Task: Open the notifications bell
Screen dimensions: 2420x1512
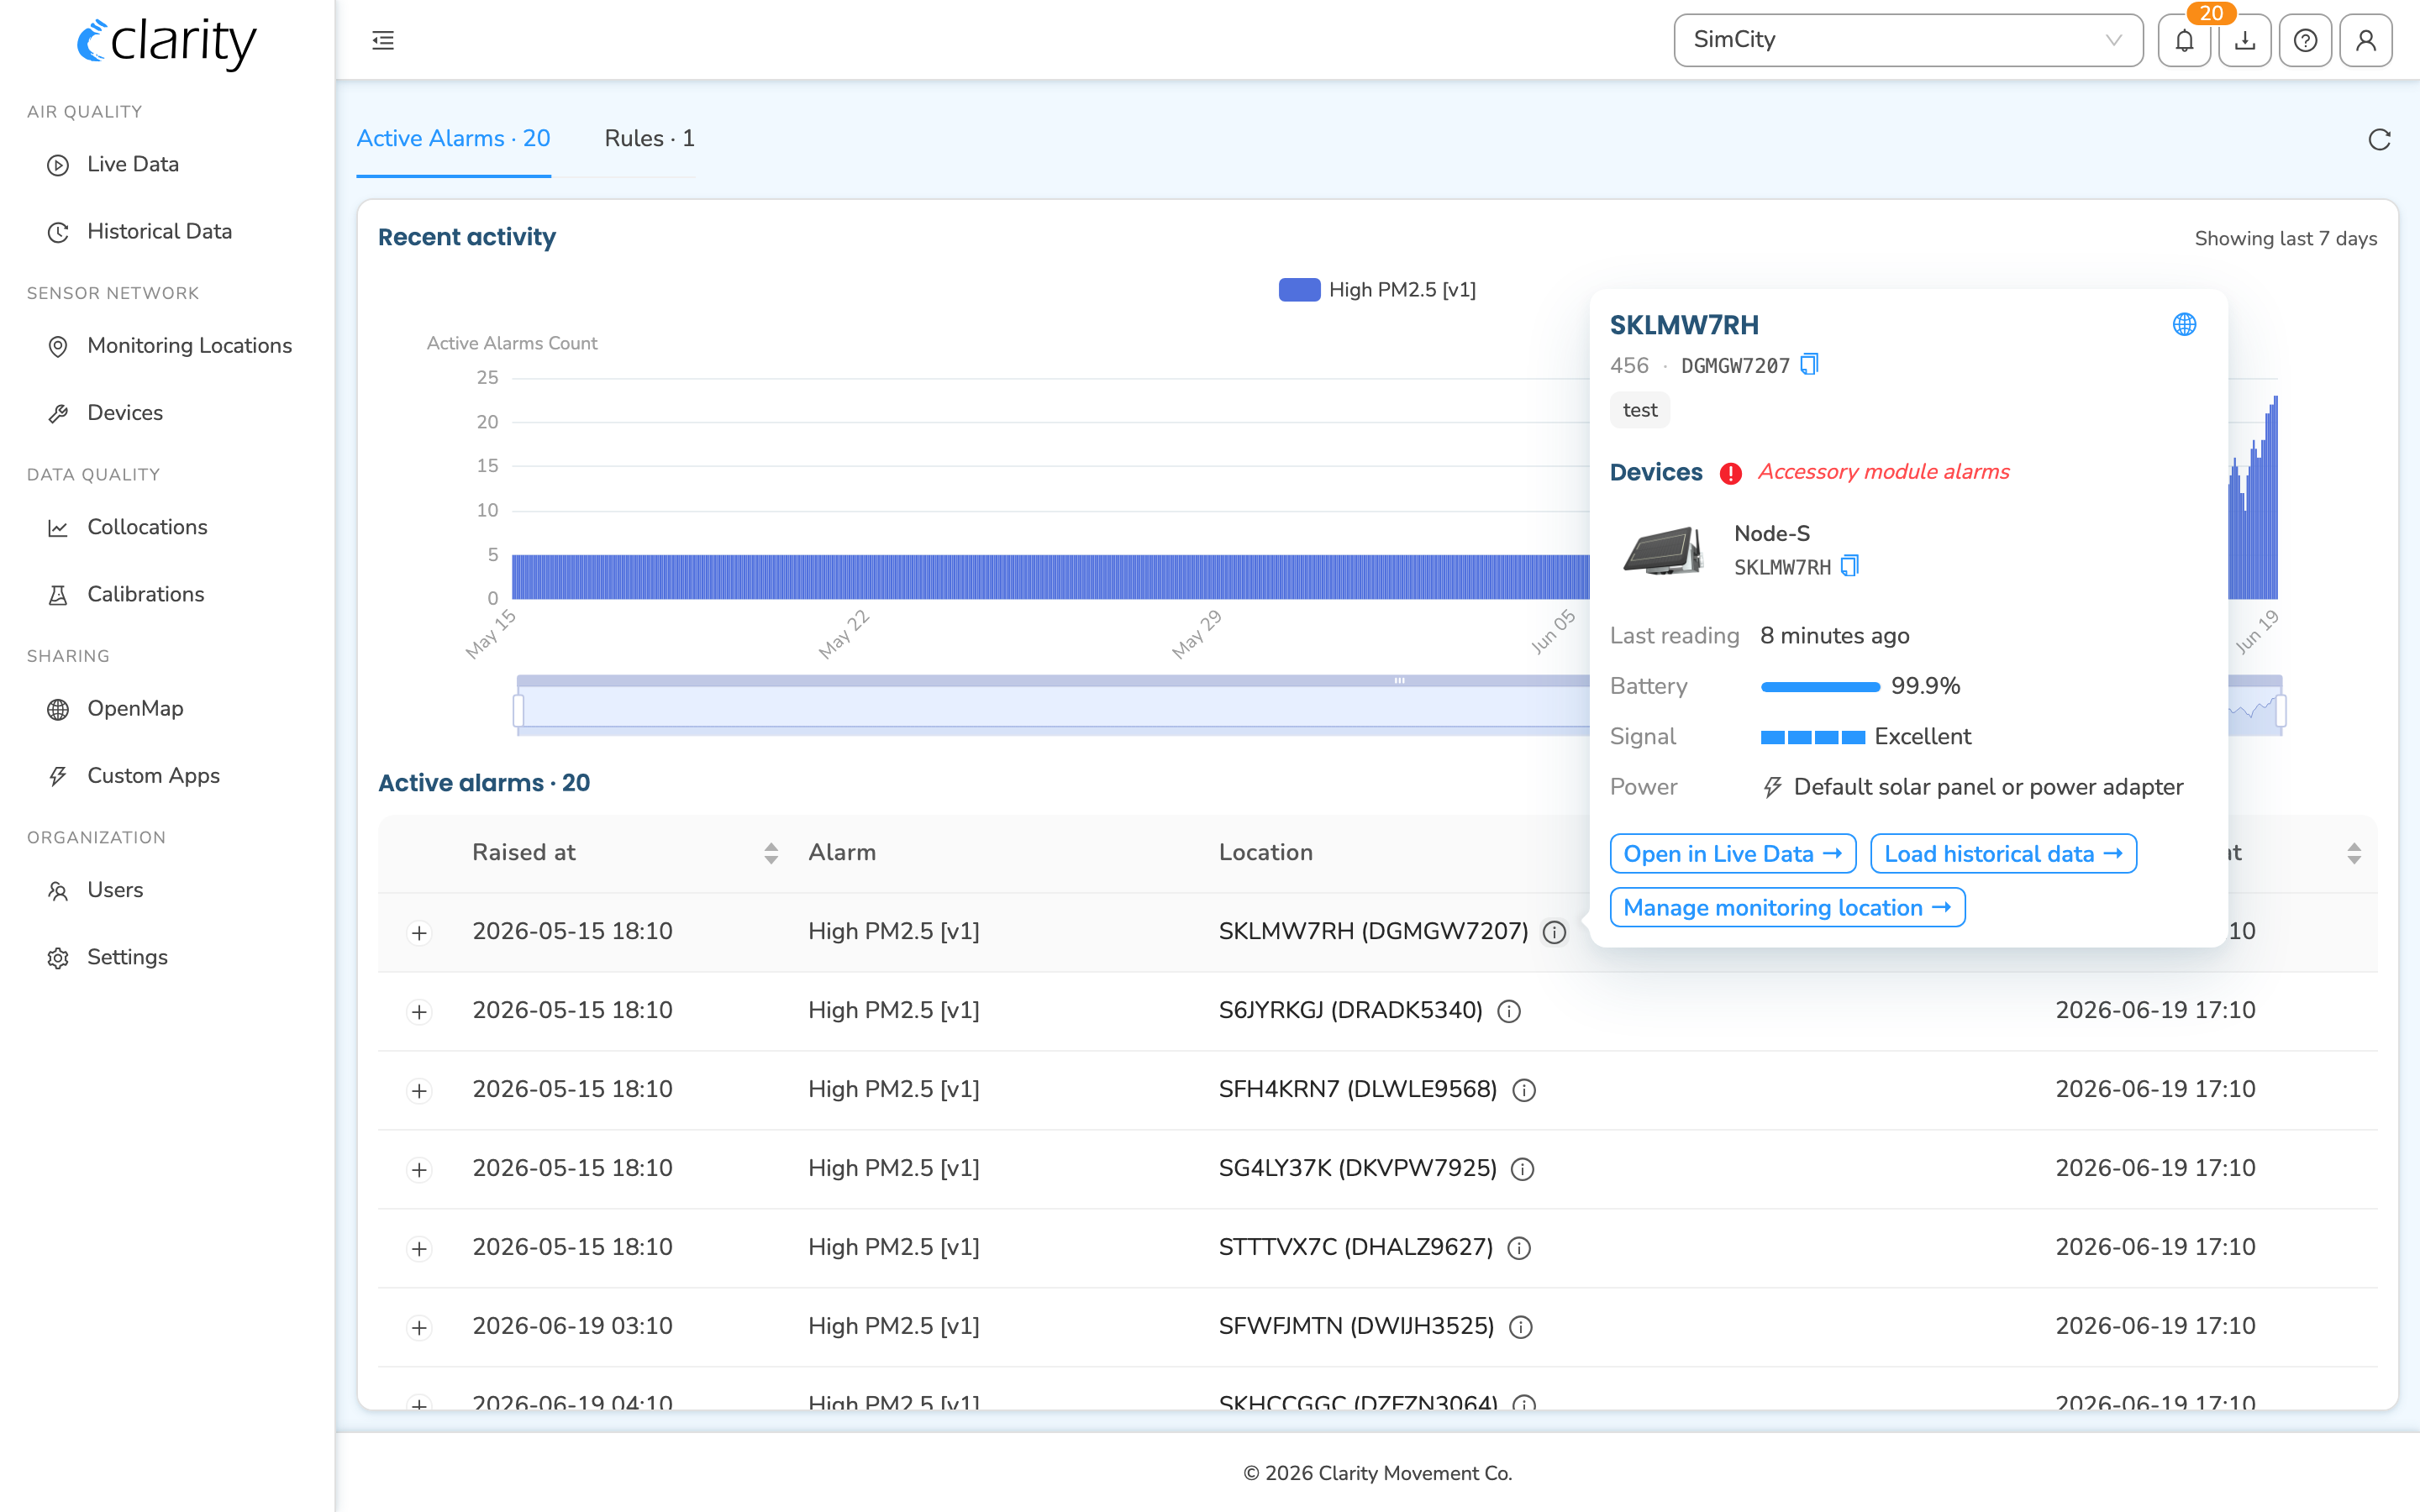Action: coord(2184,40)
